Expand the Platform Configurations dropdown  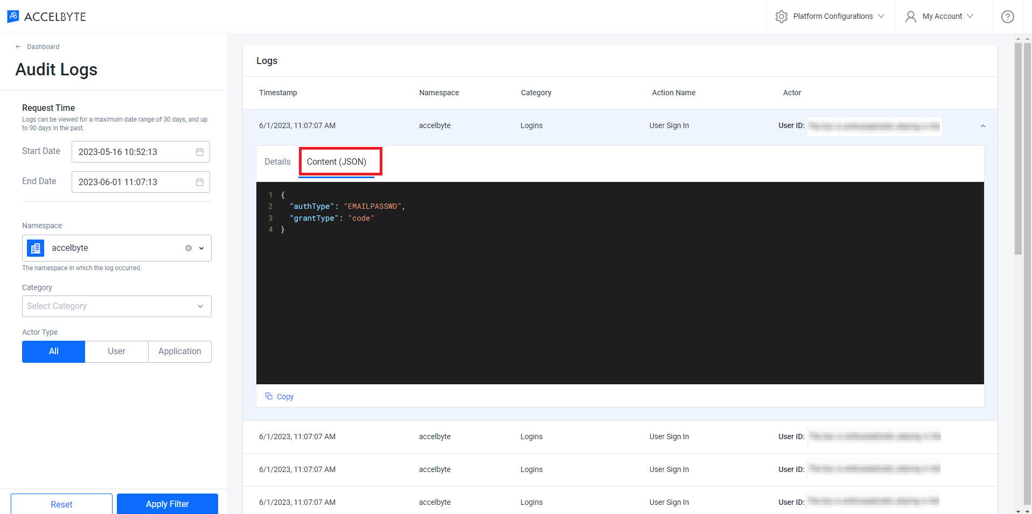881,16
